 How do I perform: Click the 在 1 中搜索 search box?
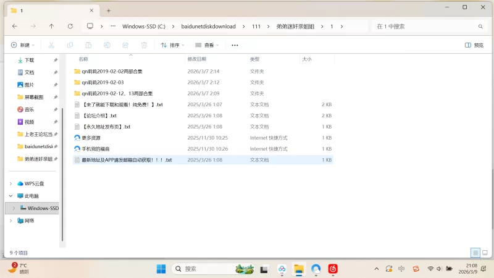click(x=426, y=27)
